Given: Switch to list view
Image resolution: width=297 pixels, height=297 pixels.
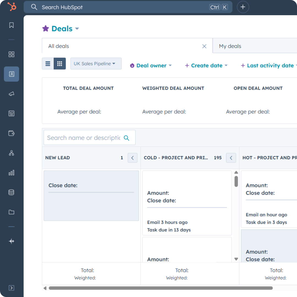Looking at the screenshot, I should [48, 64].
